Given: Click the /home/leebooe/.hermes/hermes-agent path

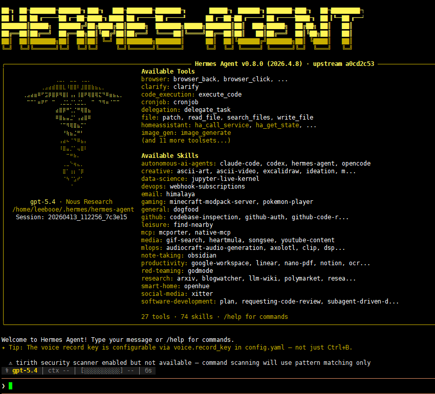Looking at the screenshot, I should point(73,210).
